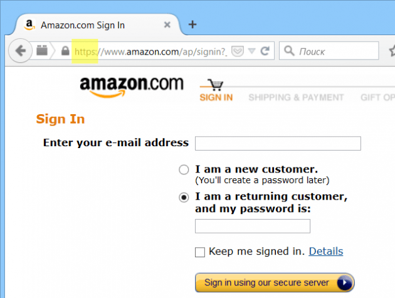Click the shopping cart icon
Screen dimensions: 395x298
click(216, 85)
